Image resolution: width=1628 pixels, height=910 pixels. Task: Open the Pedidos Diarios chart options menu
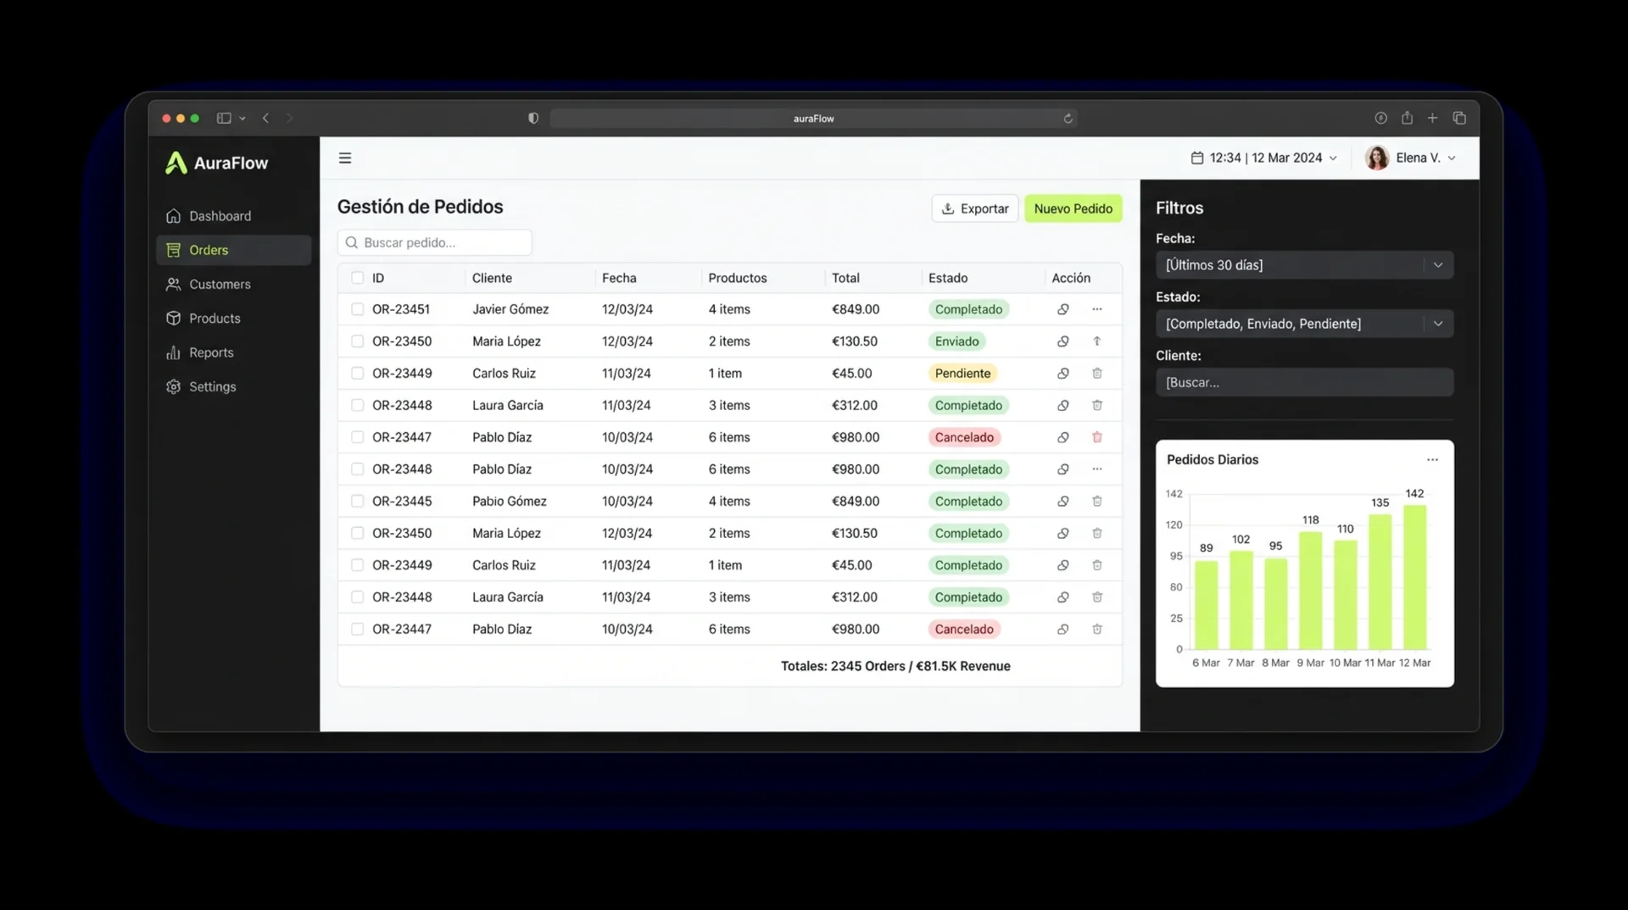(x=1432, y=460)
